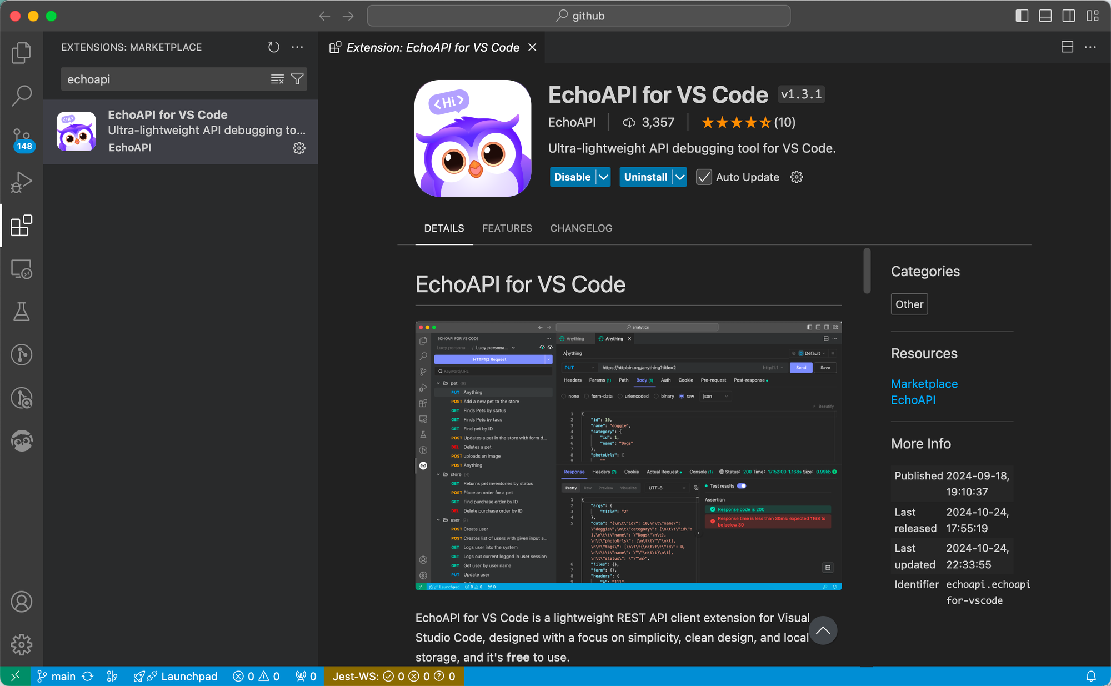1111x686 pixels.
Task: Click the list view toggle in extensions
Action: coord(278,79)
